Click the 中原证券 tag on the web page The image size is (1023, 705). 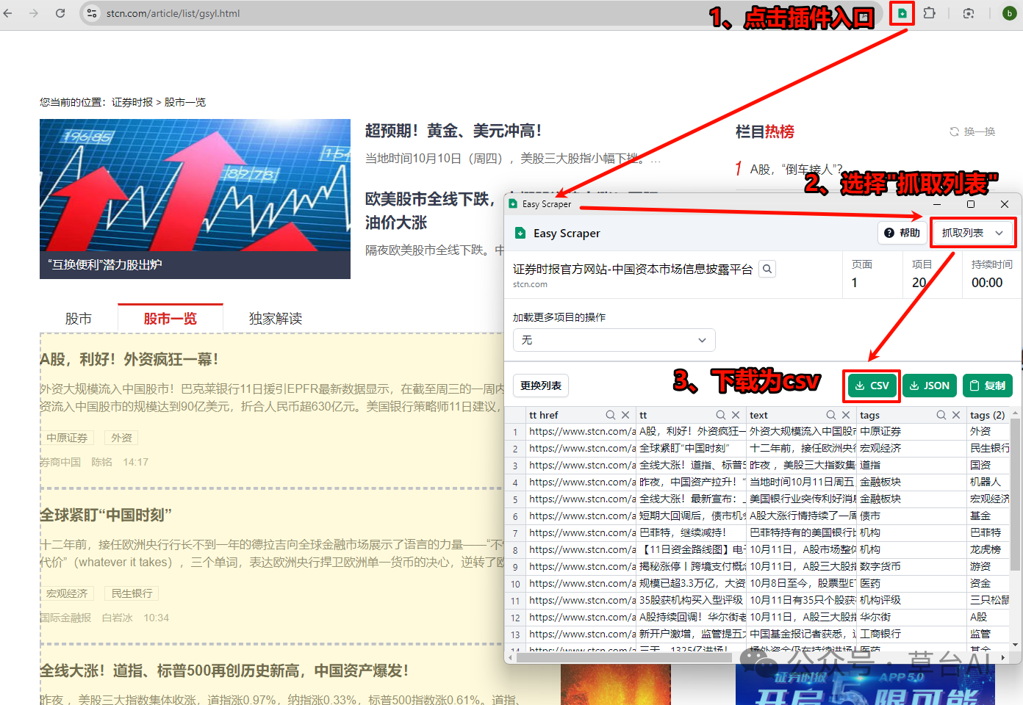67,438
